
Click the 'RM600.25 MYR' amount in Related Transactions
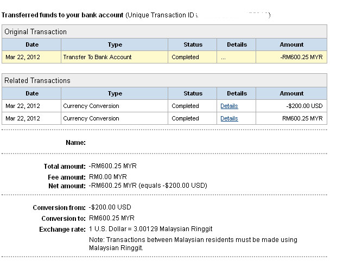click(302, 118)
